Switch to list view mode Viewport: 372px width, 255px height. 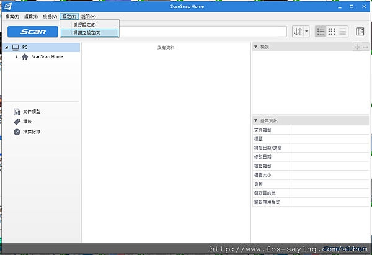(321, 32)
